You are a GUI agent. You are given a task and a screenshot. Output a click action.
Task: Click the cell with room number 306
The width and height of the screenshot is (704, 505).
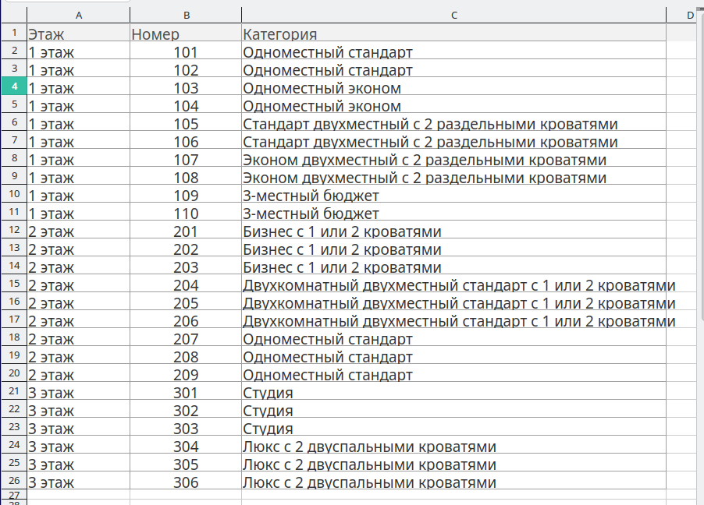click(186, 482)
